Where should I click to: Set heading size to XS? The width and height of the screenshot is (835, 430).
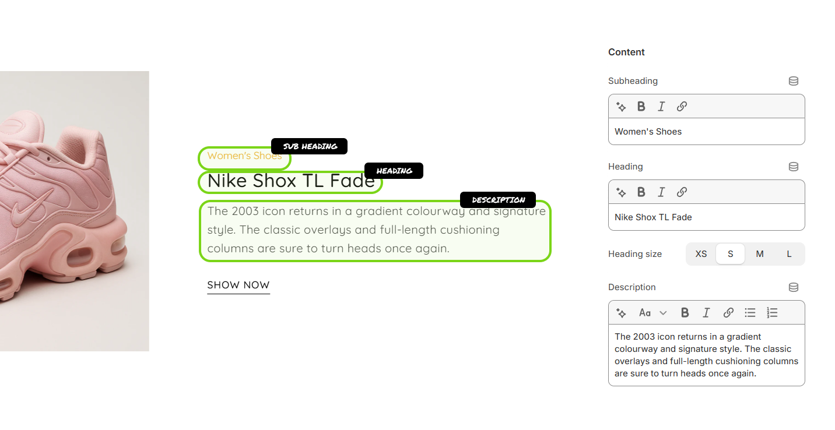(701, 254)
